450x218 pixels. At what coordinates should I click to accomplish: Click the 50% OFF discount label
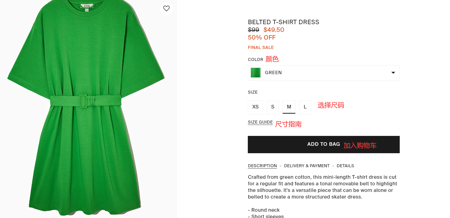[262, 38]
